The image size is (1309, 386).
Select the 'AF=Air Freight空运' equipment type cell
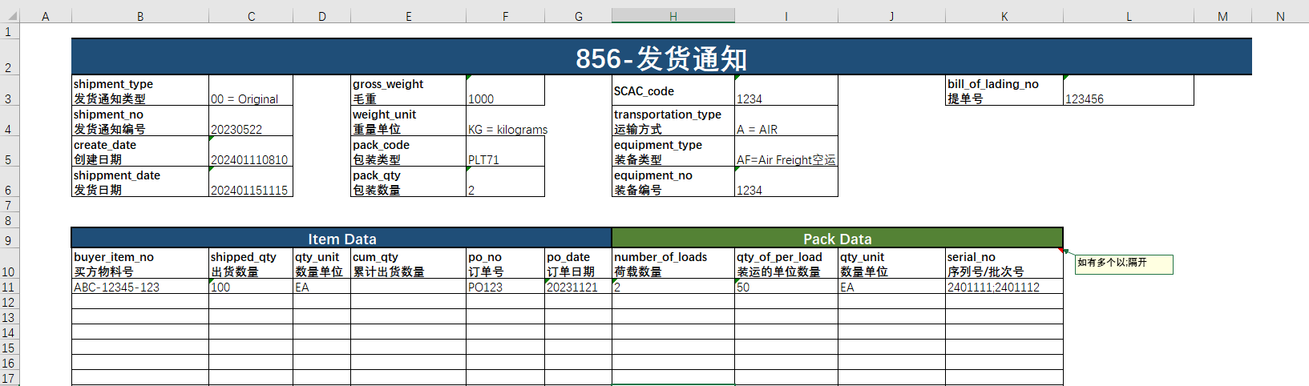(786, 159)
